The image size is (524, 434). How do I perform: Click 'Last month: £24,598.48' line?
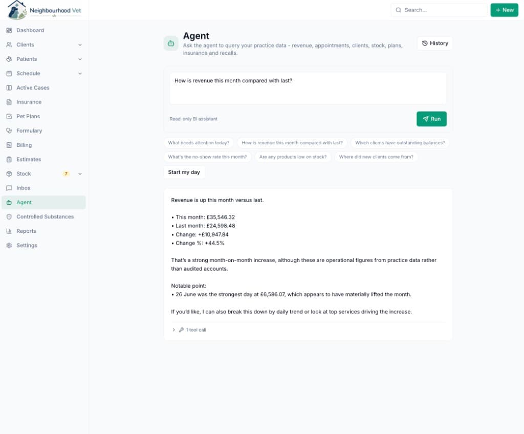click(x=203, y=226)
